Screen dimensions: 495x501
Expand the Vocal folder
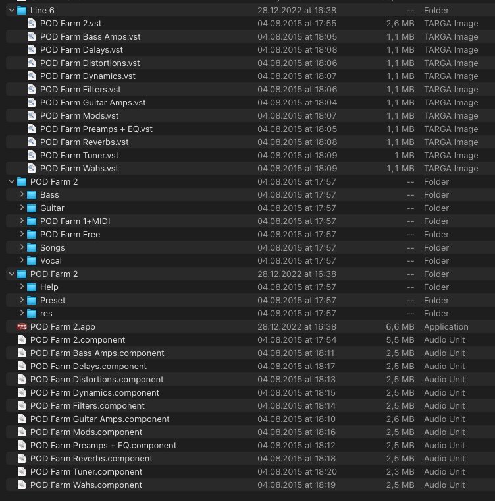21,261
